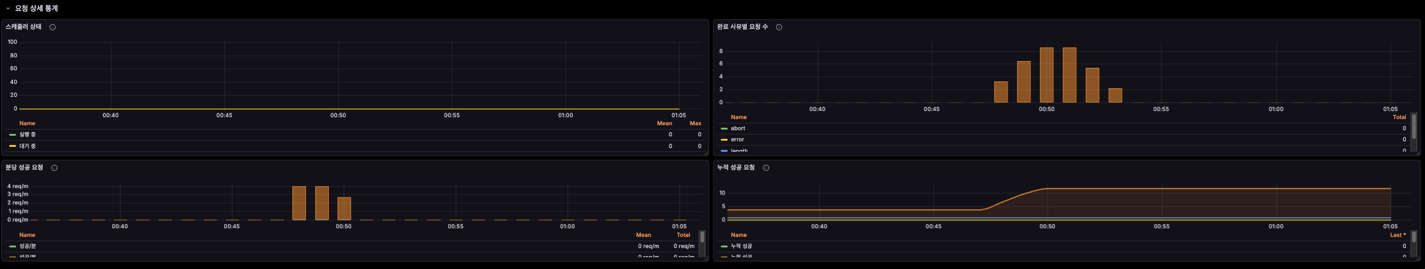
Task: Click 01:05 x-axis label in 스케줄러 상태 chart
Action: [x=679, y=115]
